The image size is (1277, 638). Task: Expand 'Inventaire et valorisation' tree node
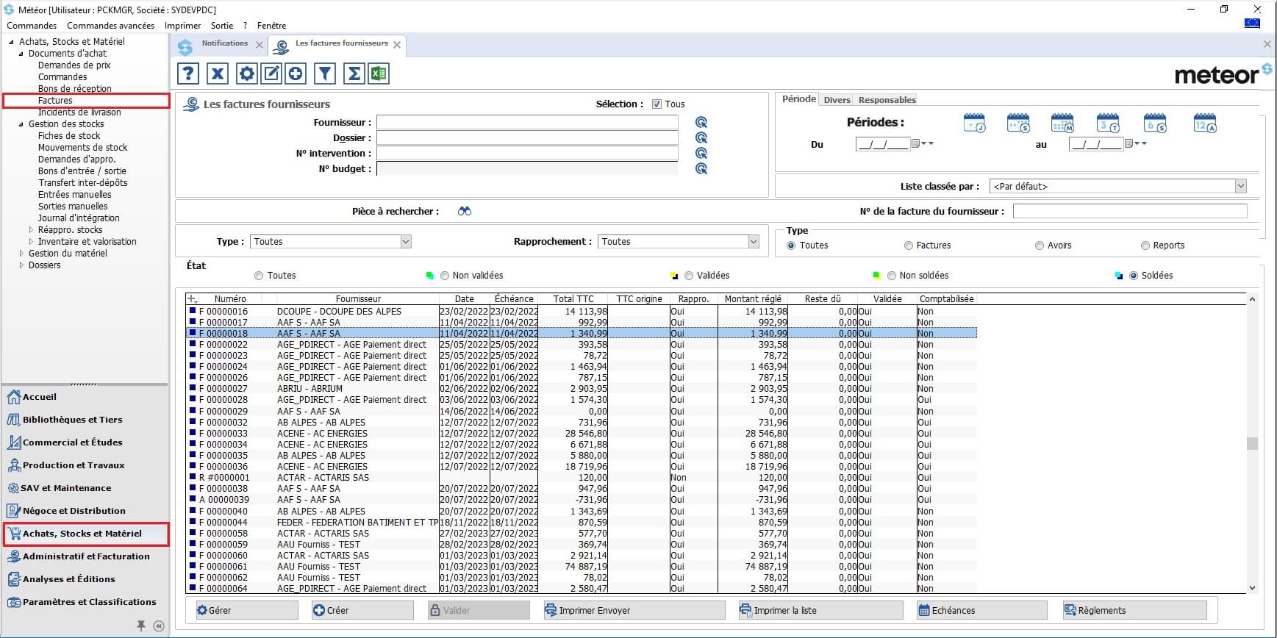(31, 242)
